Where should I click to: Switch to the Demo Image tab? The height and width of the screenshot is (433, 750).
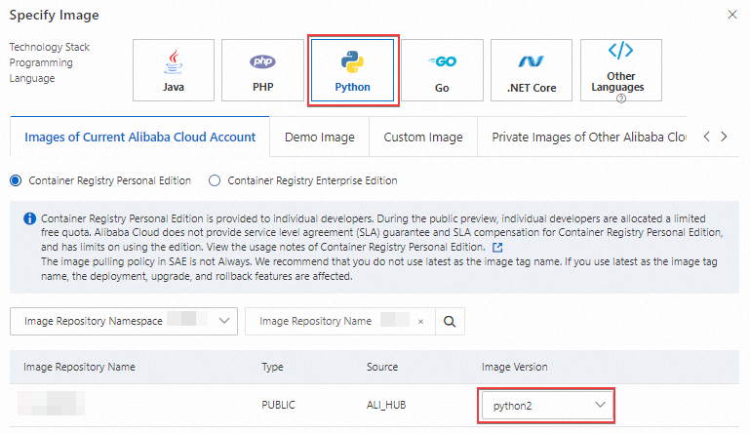coord(320,138)
